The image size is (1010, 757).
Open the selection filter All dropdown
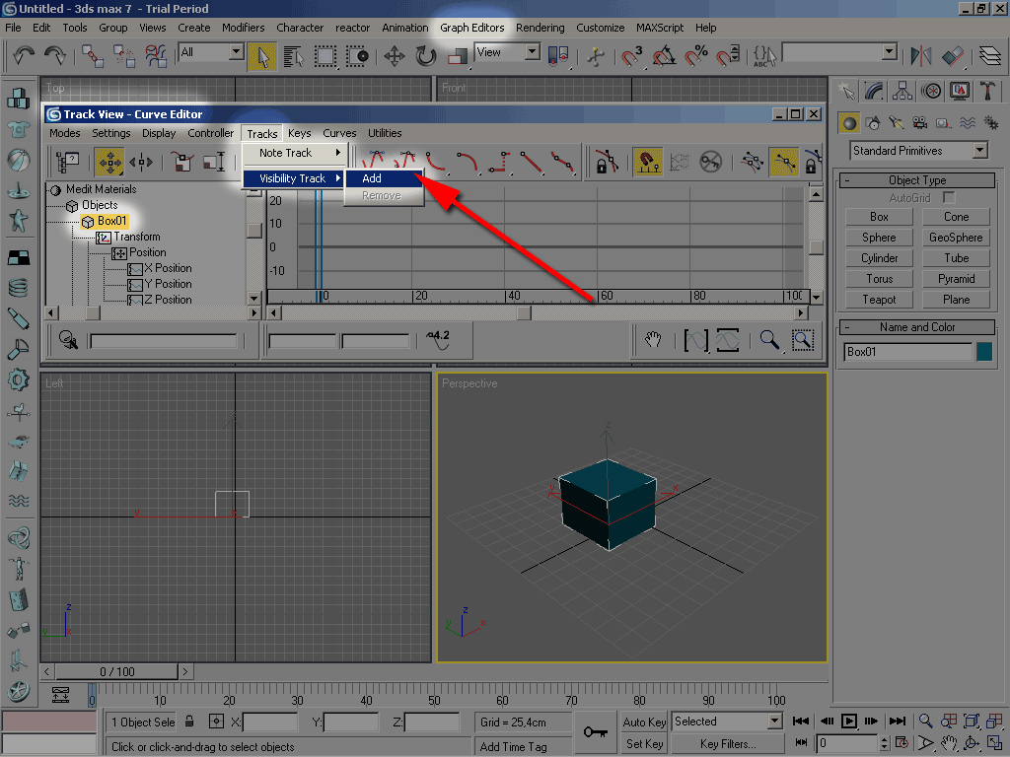tap(237, 51)
